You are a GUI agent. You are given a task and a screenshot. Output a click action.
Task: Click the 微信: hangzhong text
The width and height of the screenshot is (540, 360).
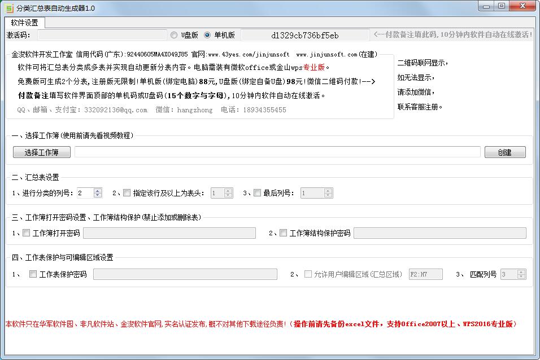[x=184, y=110]
